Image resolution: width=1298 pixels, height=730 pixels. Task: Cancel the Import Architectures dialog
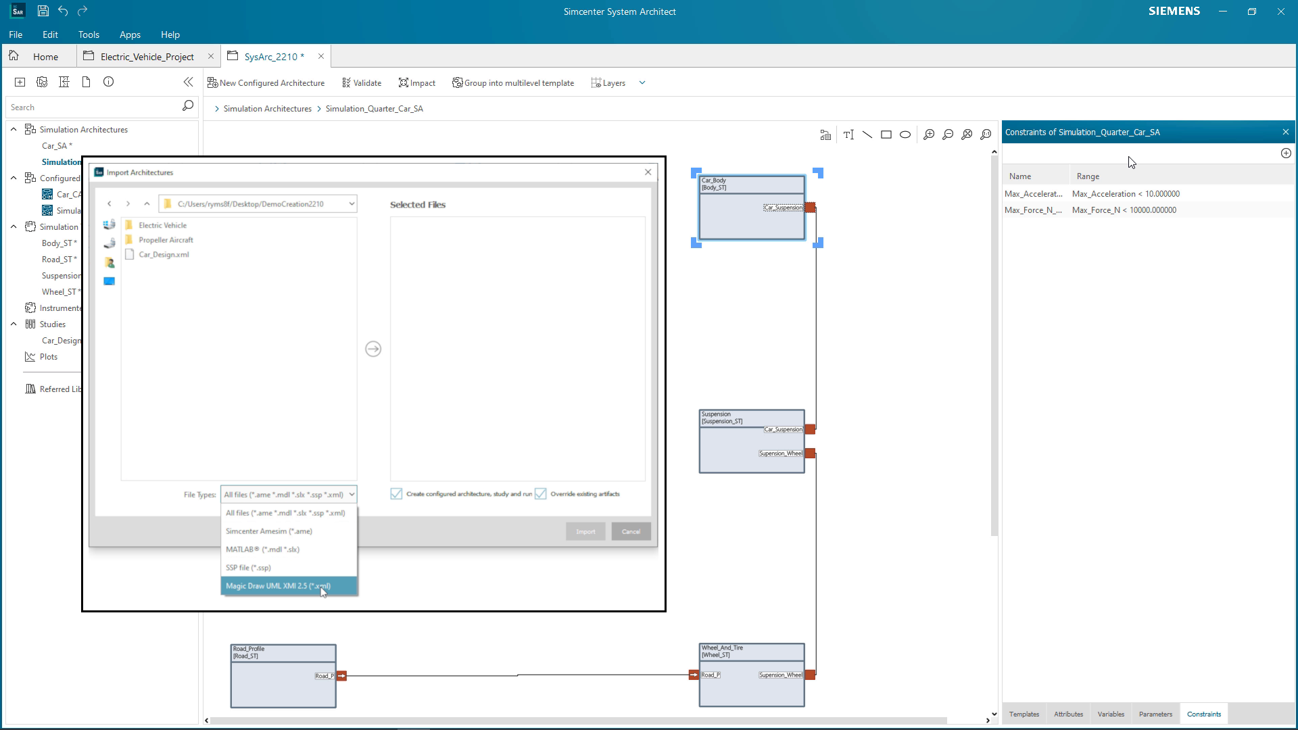click(x=630, y=531)
